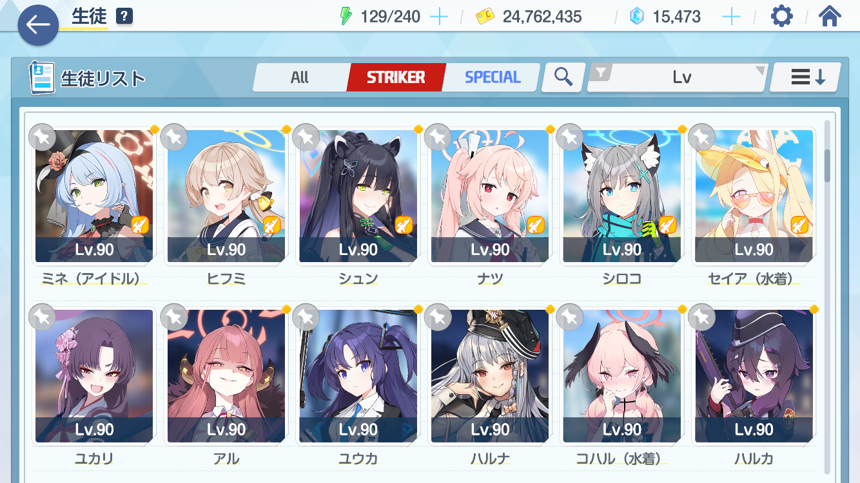Open student search magnifier

563,77
